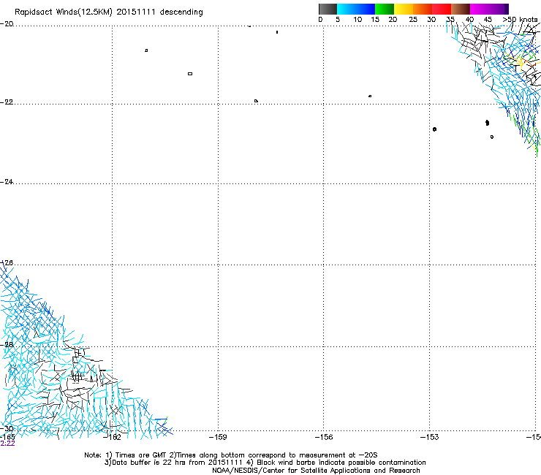Click the legend tick label '25'
The image size is (541, 475).
pyautogui.click(x=413, y=20)
